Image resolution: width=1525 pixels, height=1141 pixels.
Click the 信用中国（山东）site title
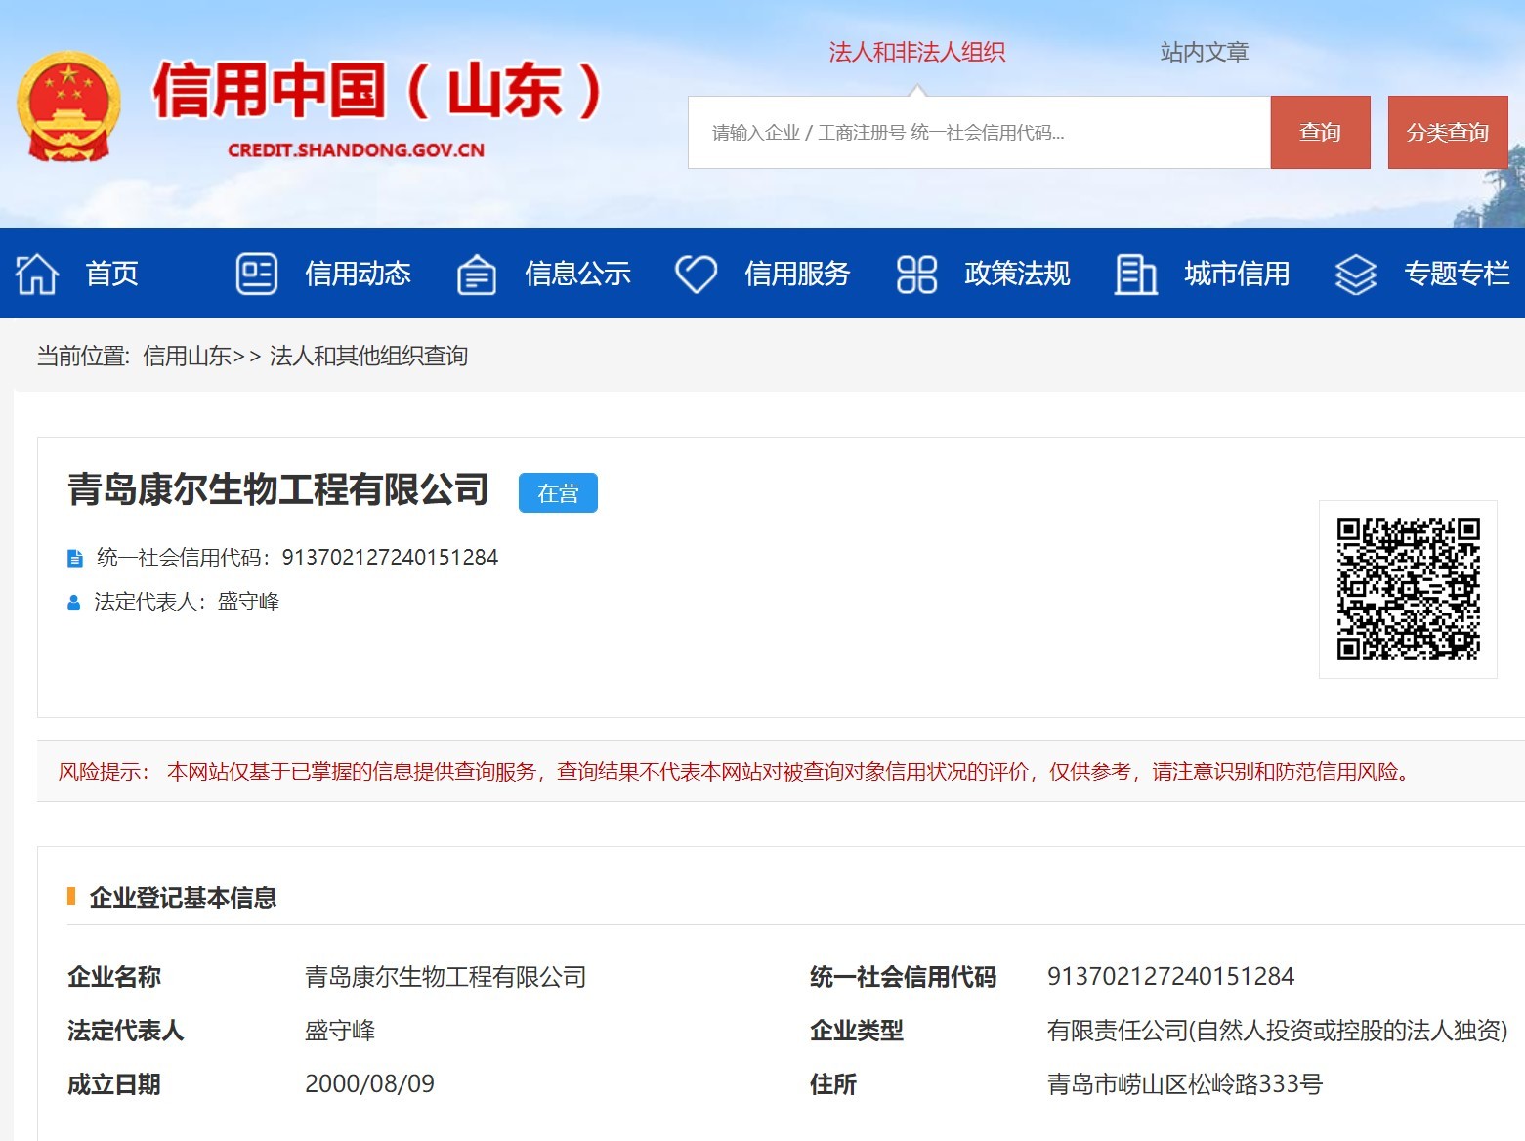point(377,92)
